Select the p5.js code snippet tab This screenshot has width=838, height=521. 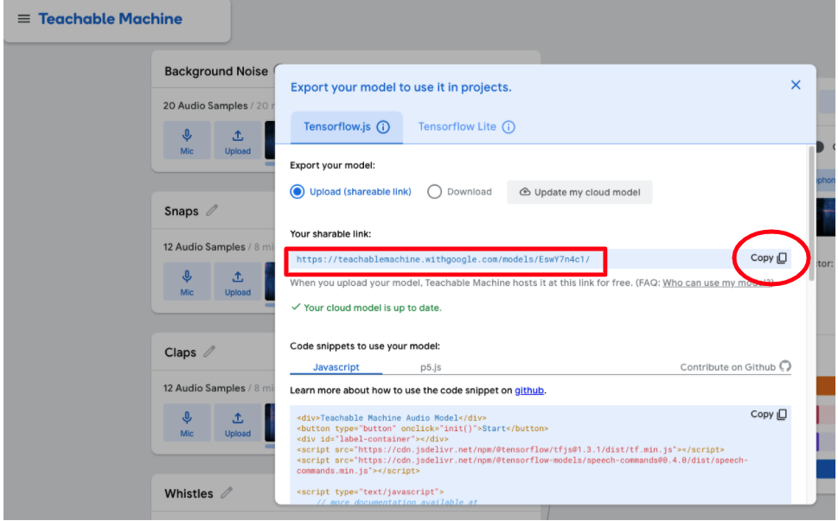pyautogui.click(x=431, y=367)
